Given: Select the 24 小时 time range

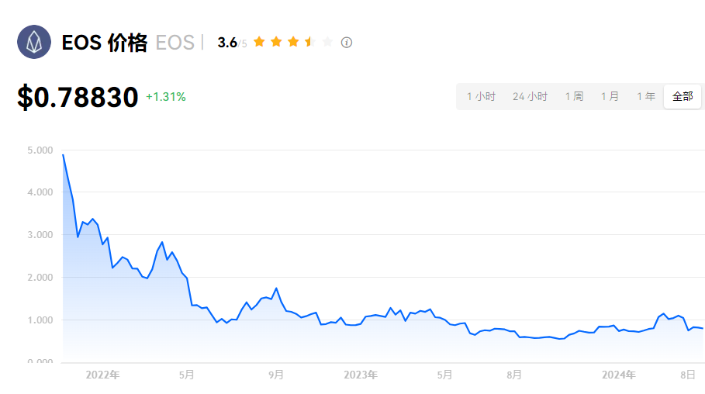Looking at the screenshot, I should coord(530,97).
